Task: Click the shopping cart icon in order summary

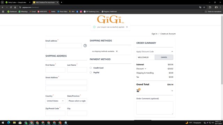Action: tap(138, 90)
